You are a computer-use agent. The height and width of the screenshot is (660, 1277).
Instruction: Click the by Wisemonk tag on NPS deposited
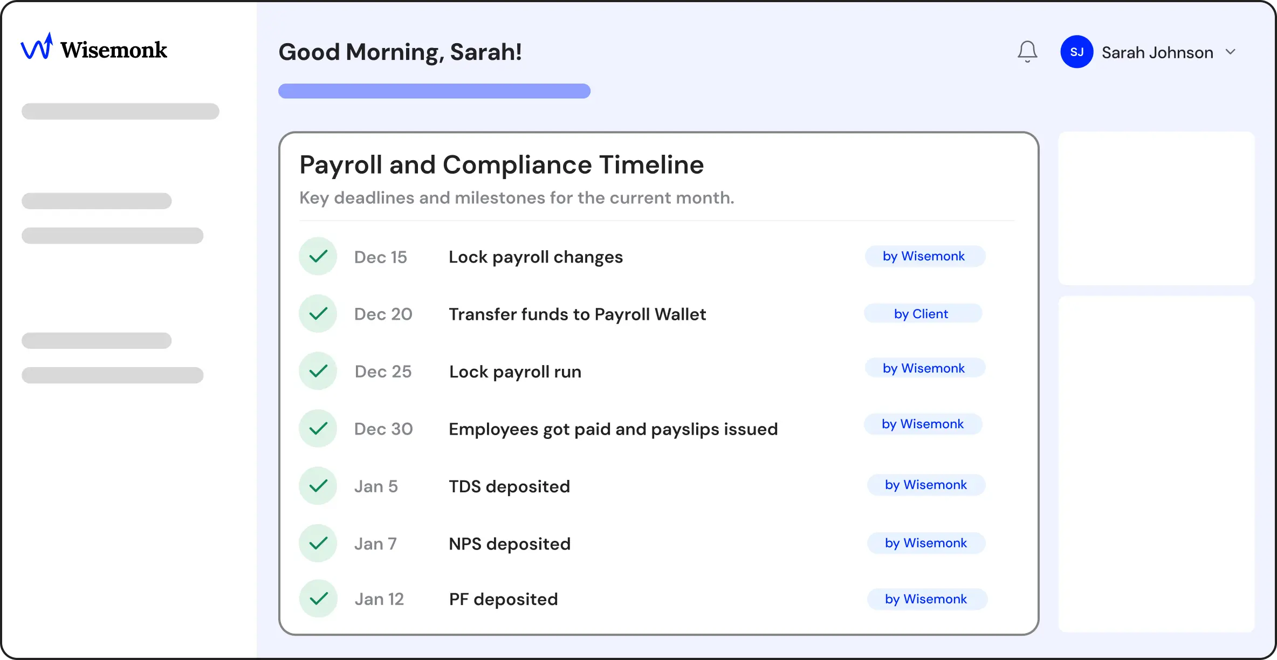coord(926,543)
